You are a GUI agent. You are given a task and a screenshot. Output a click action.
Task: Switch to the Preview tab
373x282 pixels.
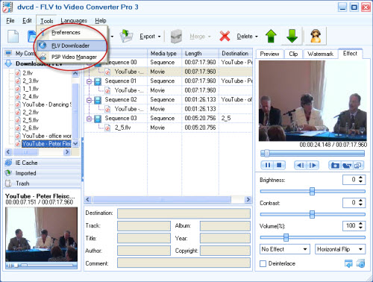point(269,54)
